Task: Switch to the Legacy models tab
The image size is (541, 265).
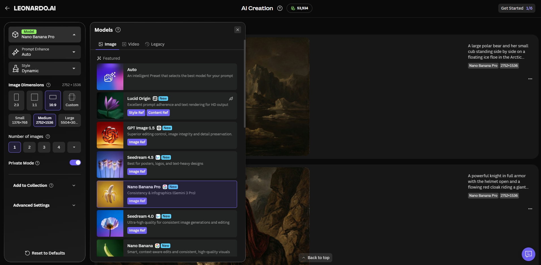Action: pos(155,44)
